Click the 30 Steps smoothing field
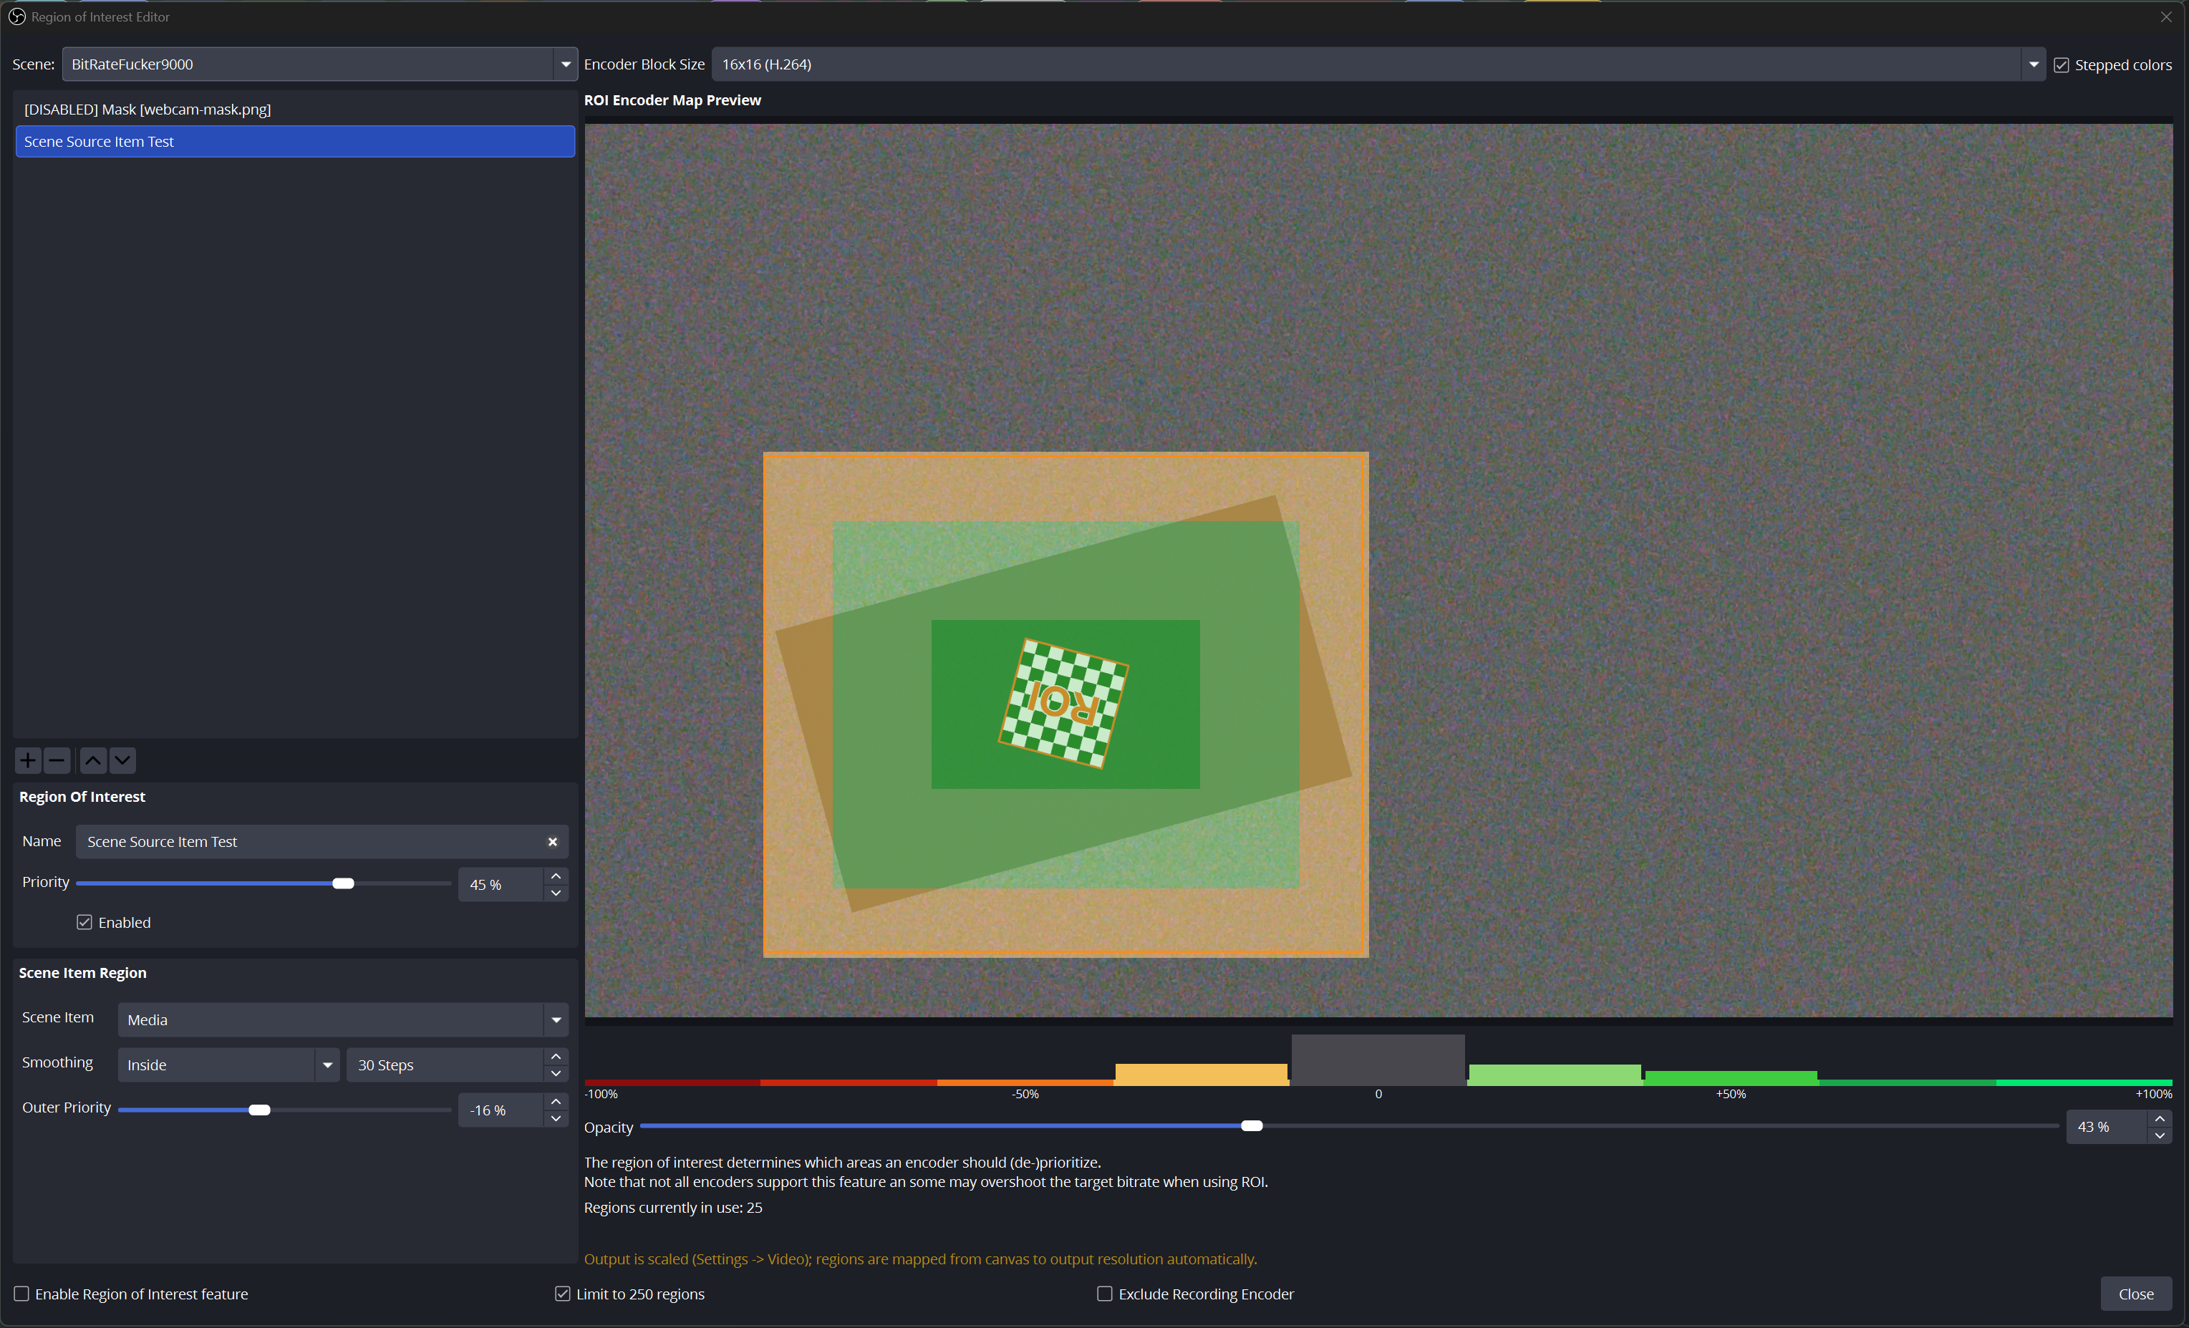 pyautogui.click(x=445, y=1065)
